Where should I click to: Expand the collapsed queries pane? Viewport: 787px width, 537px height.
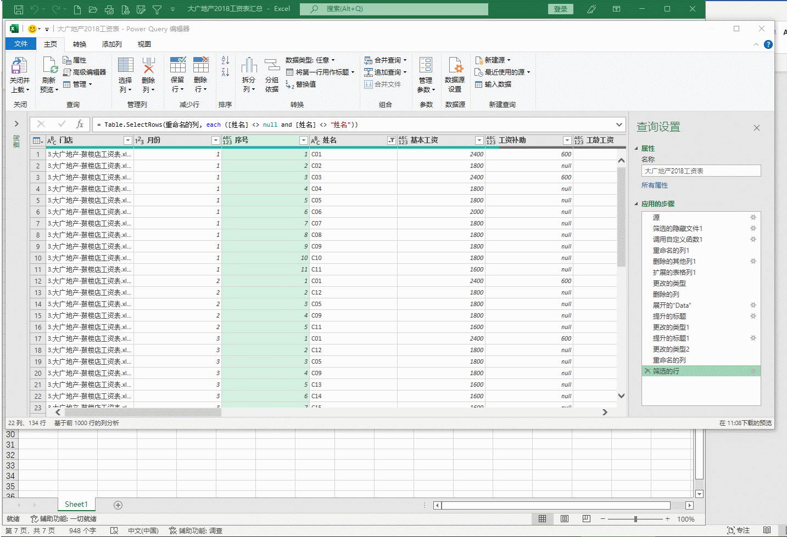tap(16, 124)
